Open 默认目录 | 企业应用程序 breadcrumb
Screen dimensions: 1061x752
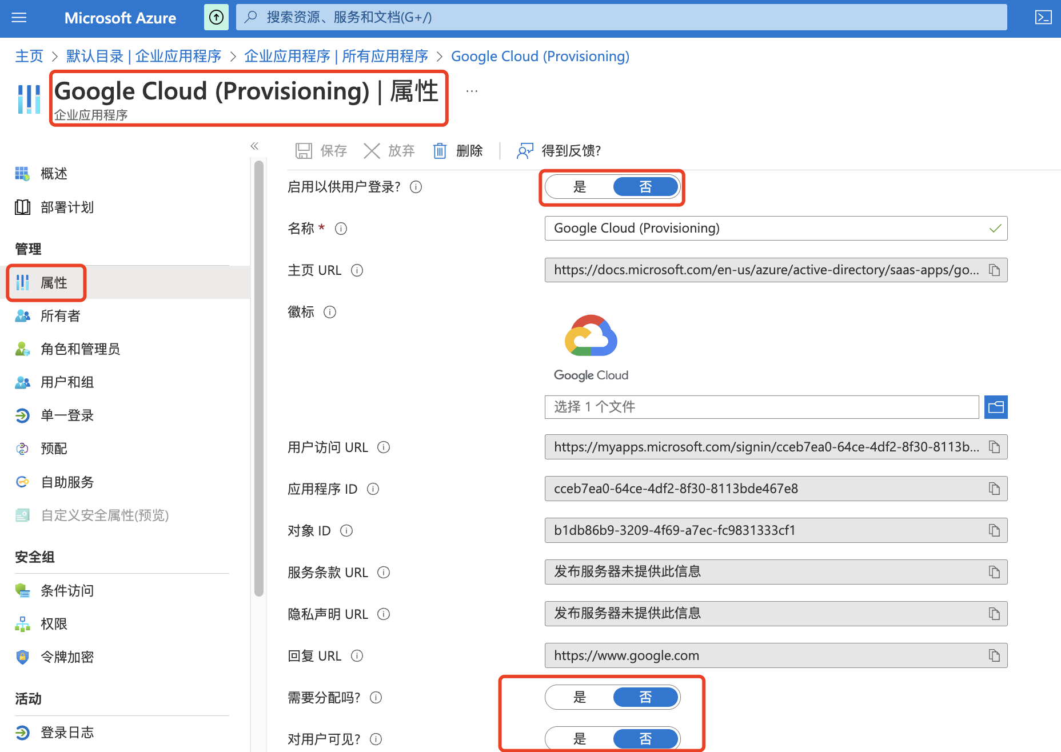pos(143,57)
